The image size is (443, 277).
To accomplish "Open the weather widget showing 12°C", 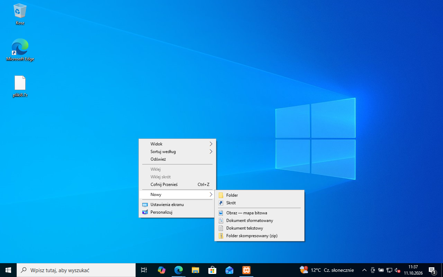I will (x=327, y=270).
